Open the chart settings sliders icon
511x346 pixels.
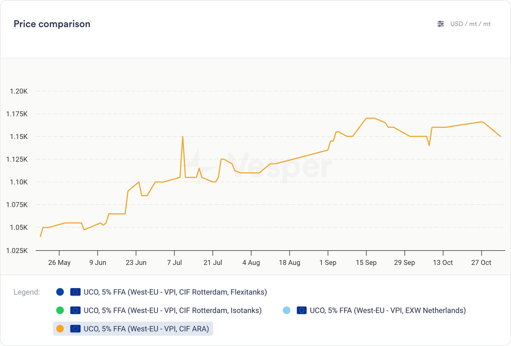click(440, 24)
